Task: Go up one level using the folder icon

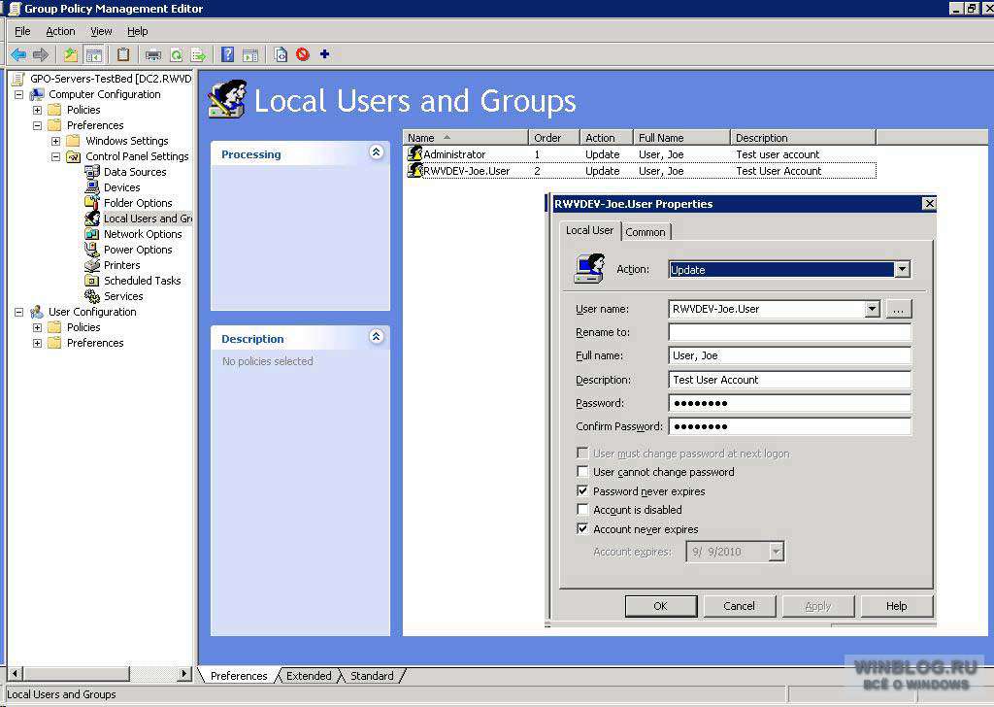Action: (70, 55)
